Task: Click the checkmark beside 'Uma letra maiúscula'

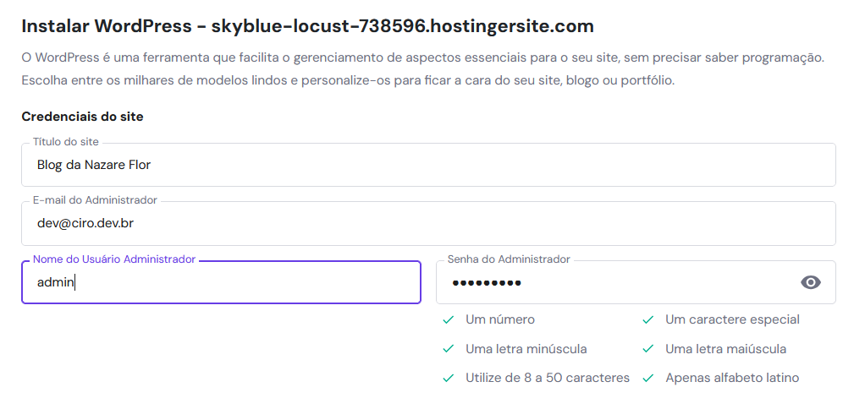Action: (648, 349)
